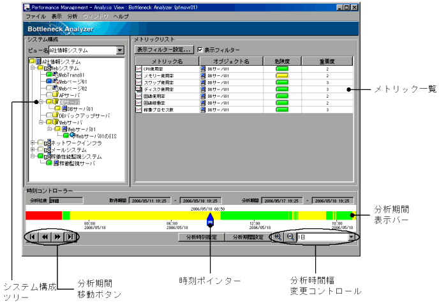The height and width of the screenshot is (307, 439).
Task: Sort by オブジェクト名 column header
Action: point(231,61)
